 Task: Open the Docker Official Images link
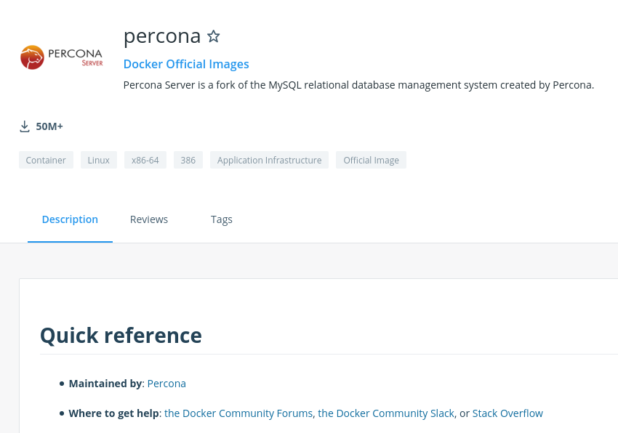point(186,64)
